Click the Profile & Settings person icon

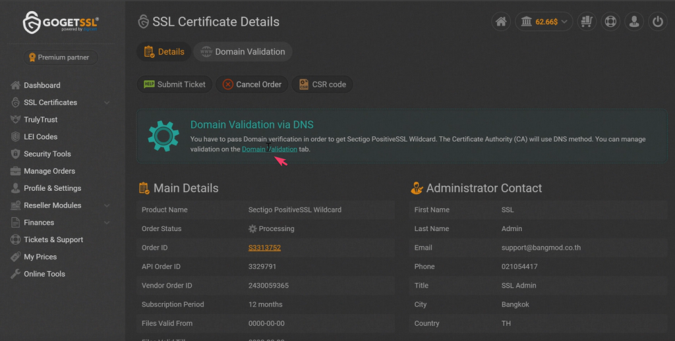point(16,188)
